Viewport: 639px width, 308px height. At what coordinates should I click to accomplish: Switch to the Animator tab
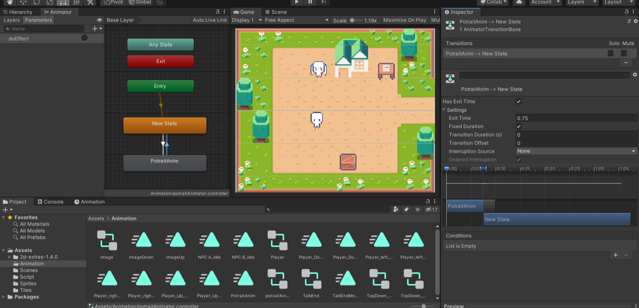(x=58, y=12)
